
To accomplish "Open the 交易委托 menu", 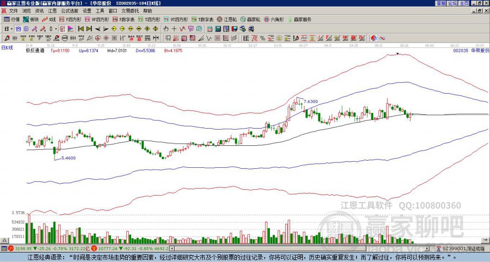I will pyautogui.click(x=130, y=11).
